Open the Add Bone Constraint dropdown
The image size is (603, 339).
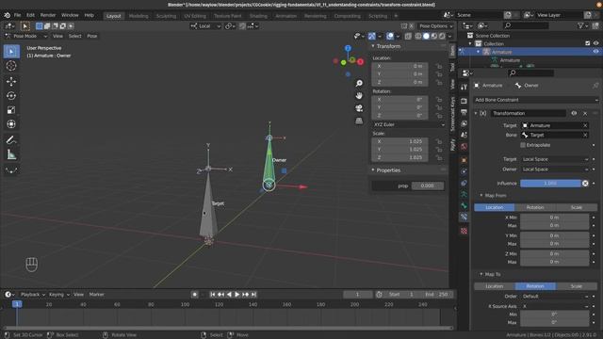pyautogui.click(x=536, y=100)
